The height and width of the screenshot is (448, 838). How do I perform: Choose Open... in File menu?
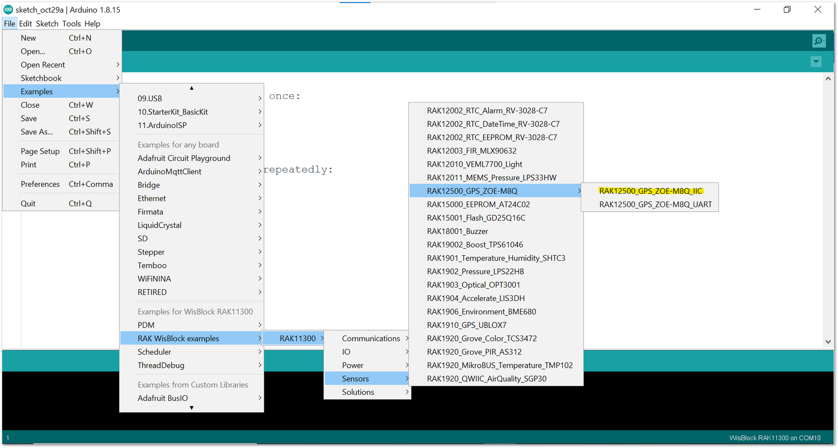(62, 51)
